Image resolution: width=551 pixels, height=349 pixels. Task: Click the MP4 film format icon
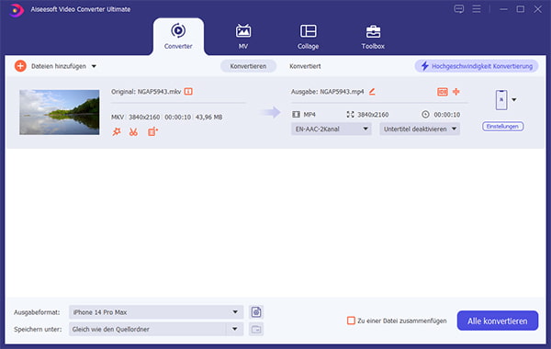click(x=296, y=114)
